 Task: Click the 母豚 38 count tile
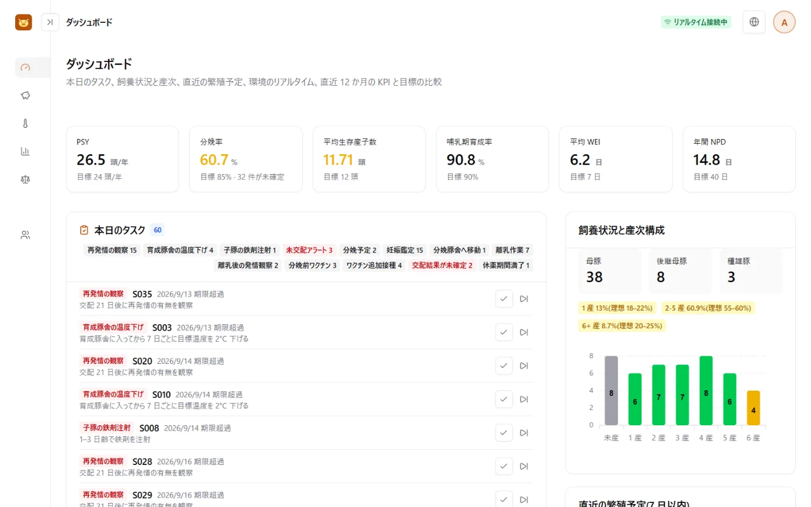(x=610, y=270)
